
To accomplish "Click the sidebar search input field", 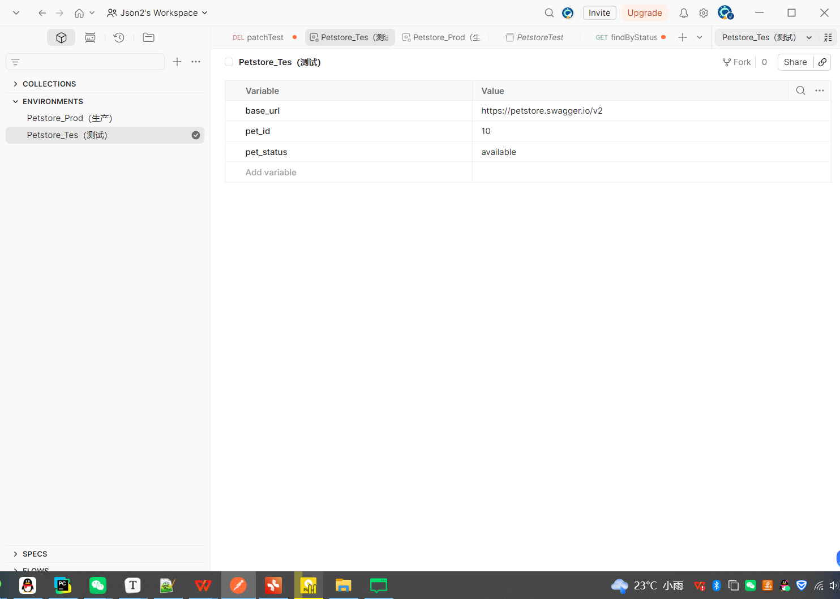I will coord(85,62).
